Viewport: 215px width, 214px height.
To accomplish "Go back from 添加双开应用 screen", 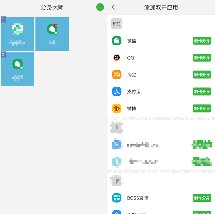I will [113, 7].
